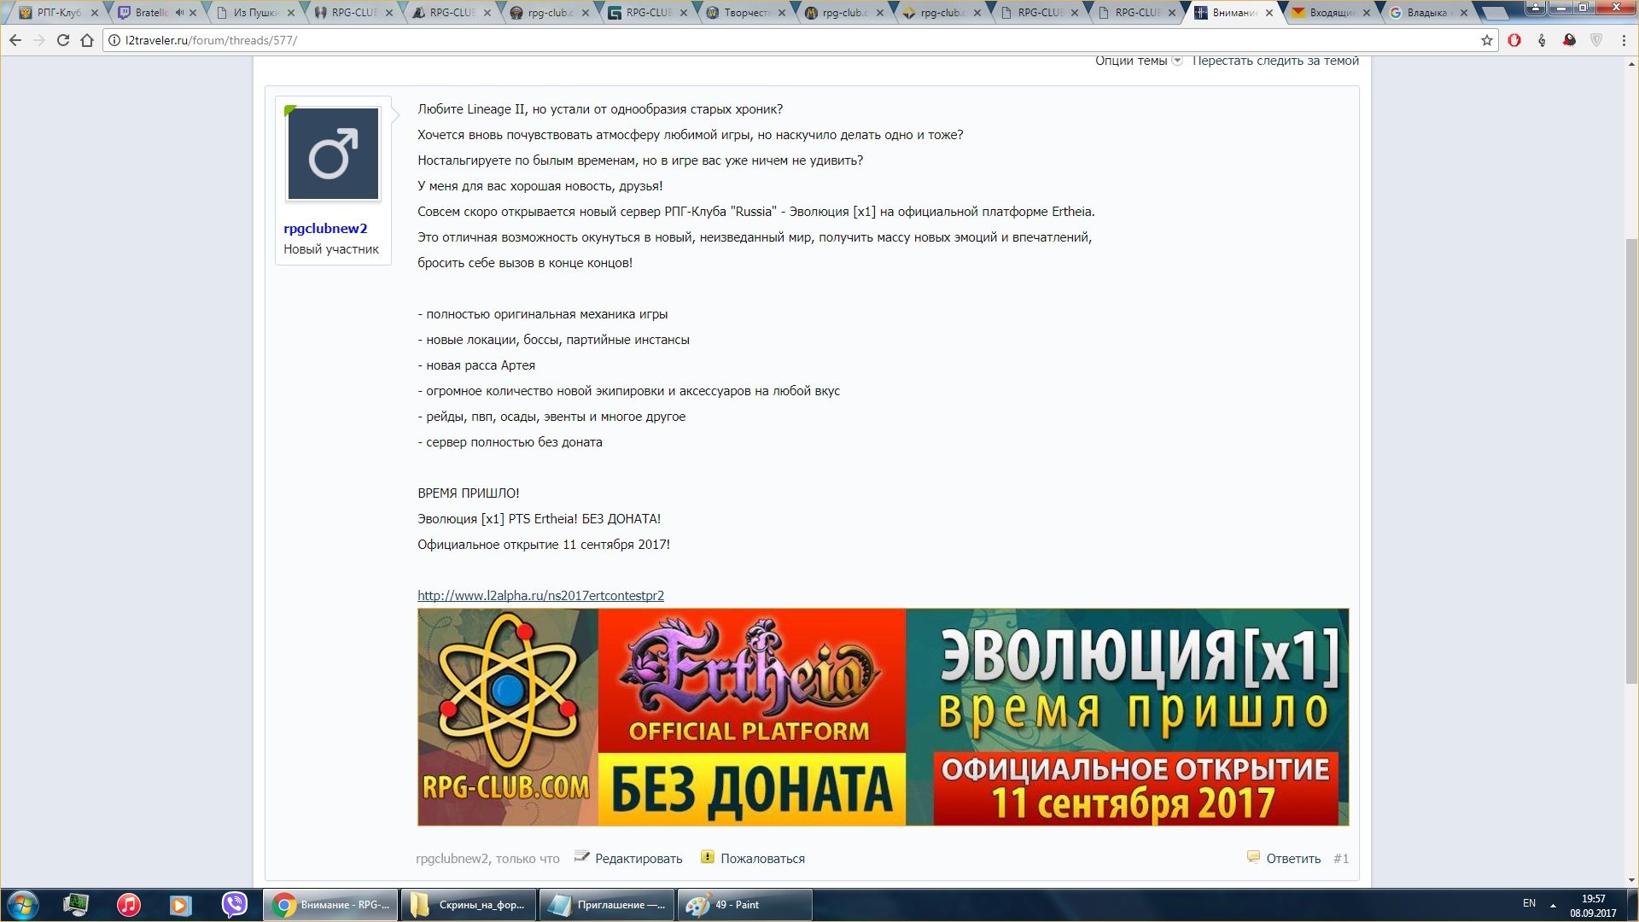Open the shield extension icon in toolbar

tap(1596, 40)
